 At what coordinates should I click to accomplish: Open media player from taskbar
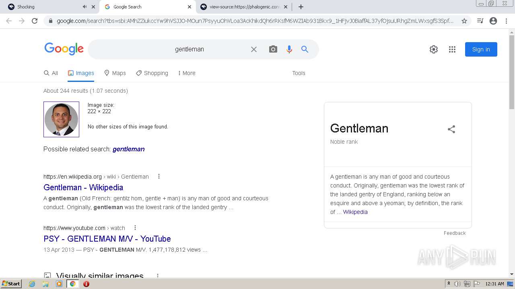click(59, 284)
